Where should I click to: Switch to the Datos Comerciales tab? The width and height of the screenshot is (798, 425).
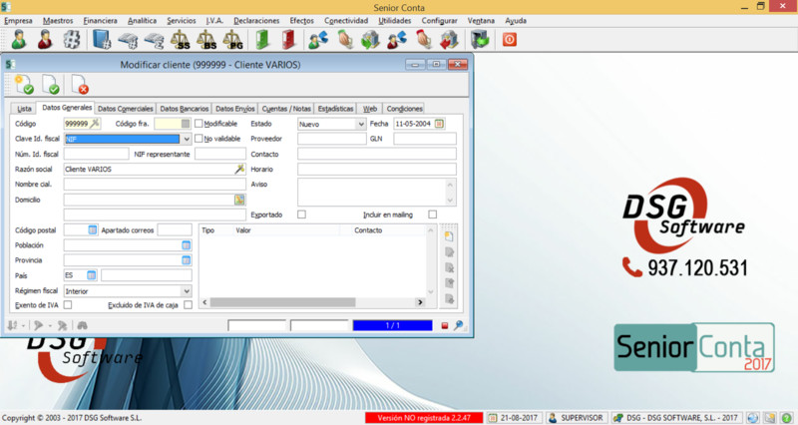[126, 109]
